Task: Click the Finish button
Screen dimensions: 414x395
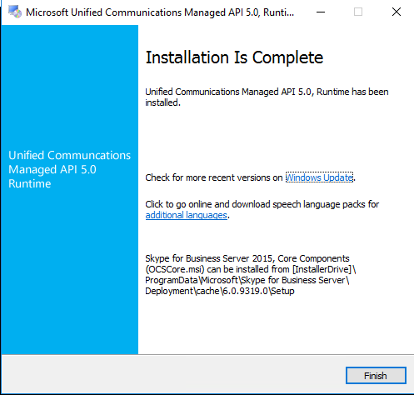Action: point(376,376)
